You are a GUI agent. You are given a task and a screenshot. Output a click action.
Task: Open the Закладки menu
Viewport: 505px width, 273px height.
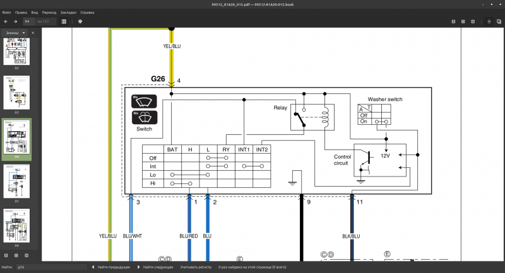(68, 13)
